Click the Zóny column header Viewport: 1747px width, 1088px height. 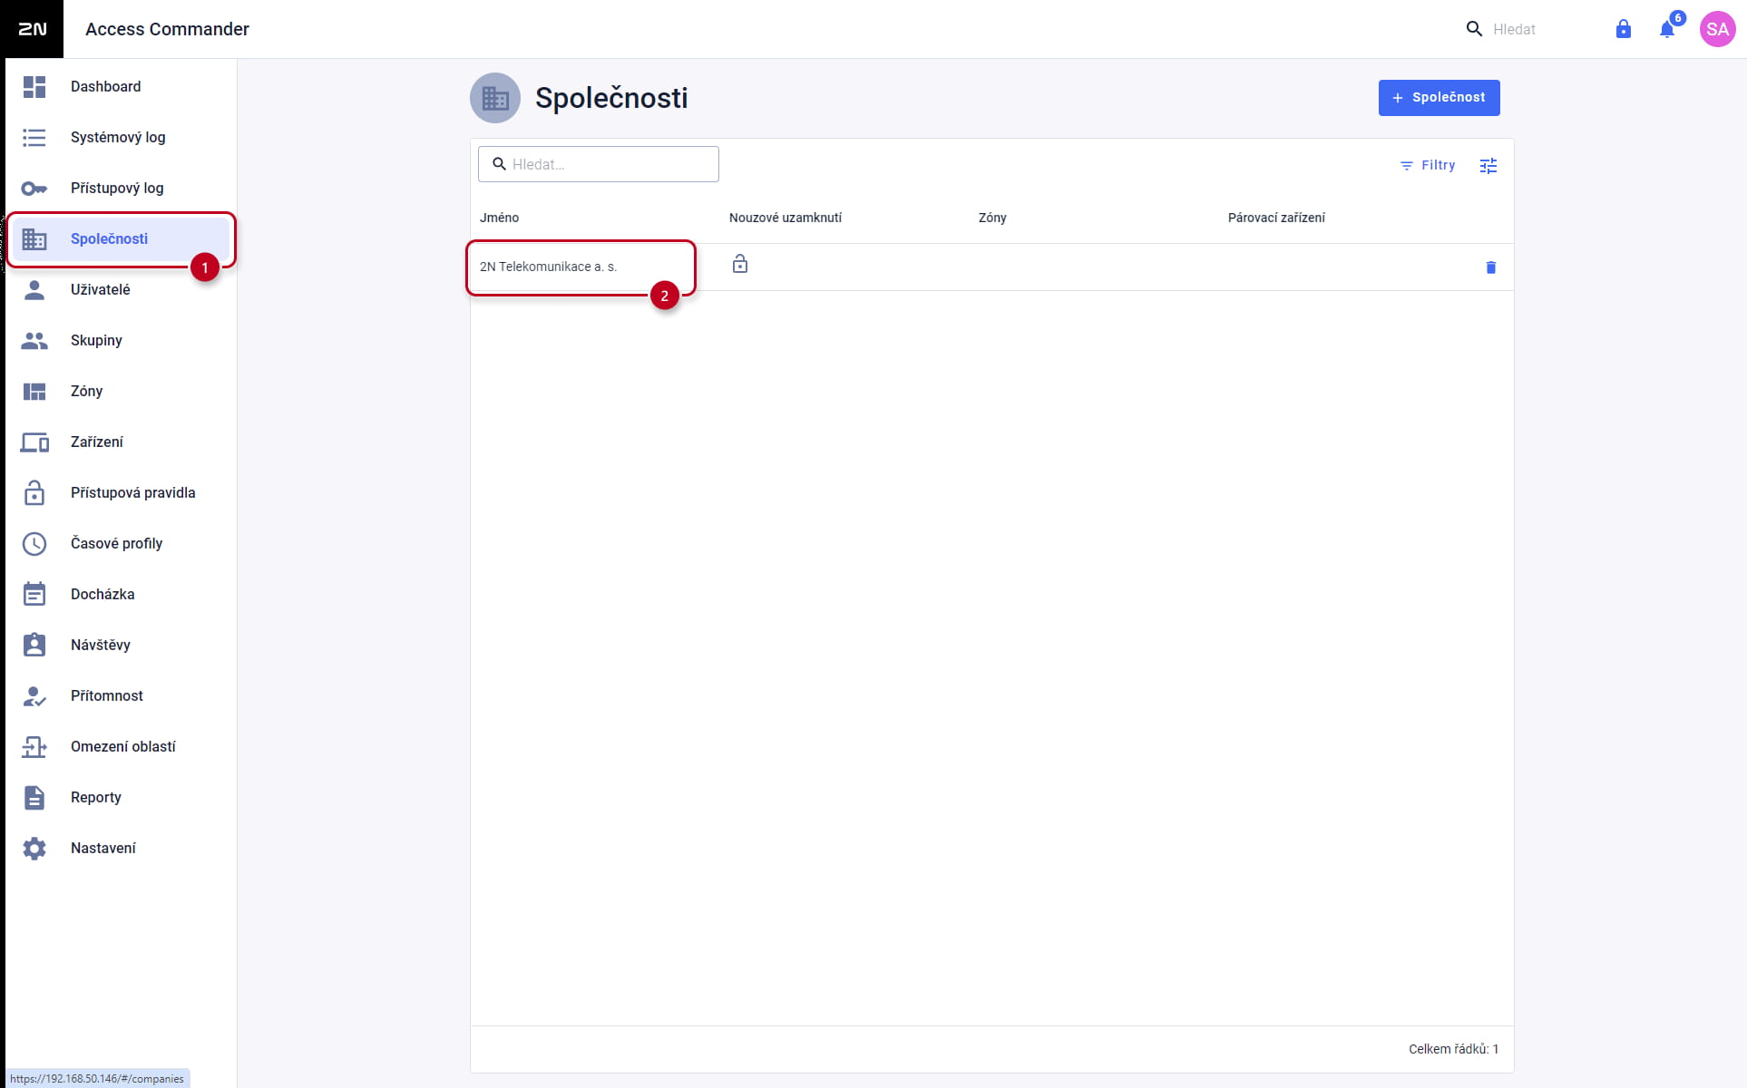(x=992, y=218)
